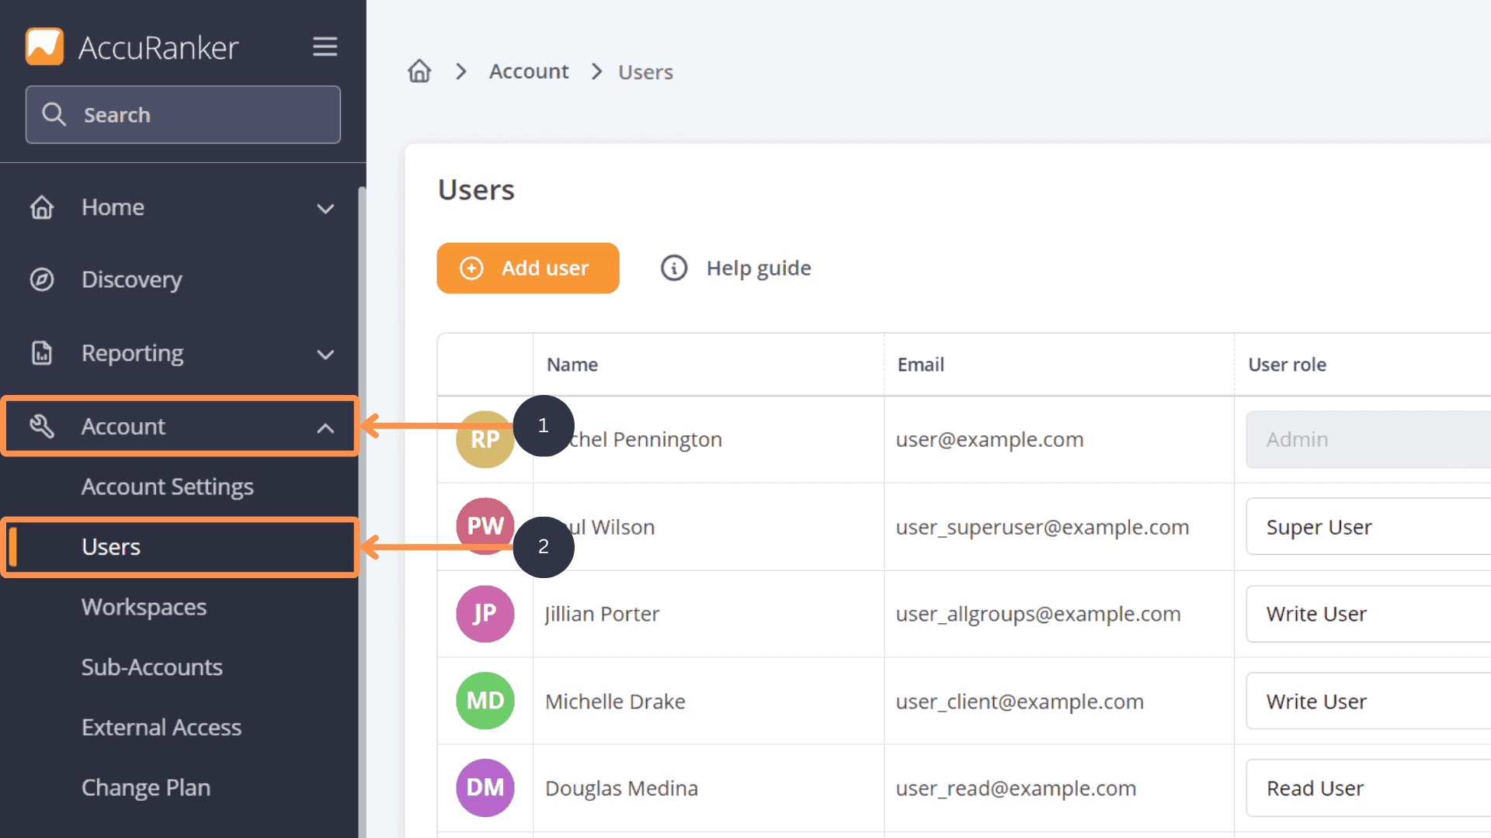Click the Discovery navigation icon

pos(43,279)
